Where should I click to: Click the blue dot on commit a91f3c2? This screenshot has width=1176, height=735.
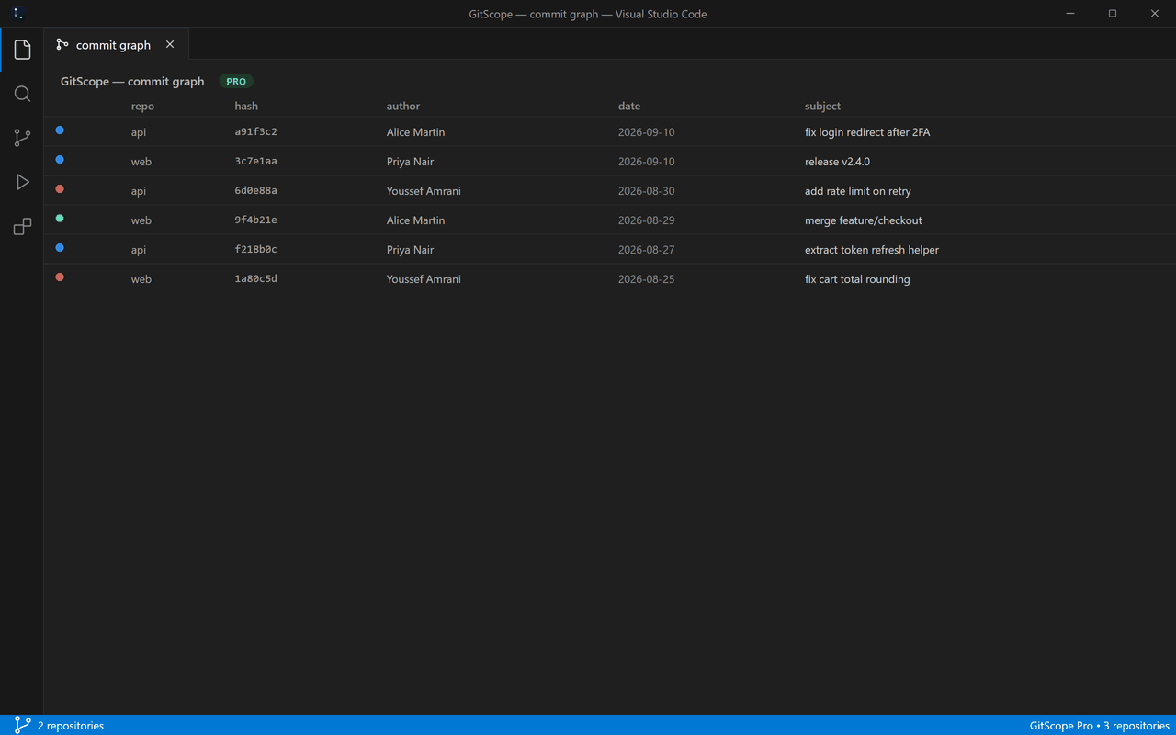(60, 130)
